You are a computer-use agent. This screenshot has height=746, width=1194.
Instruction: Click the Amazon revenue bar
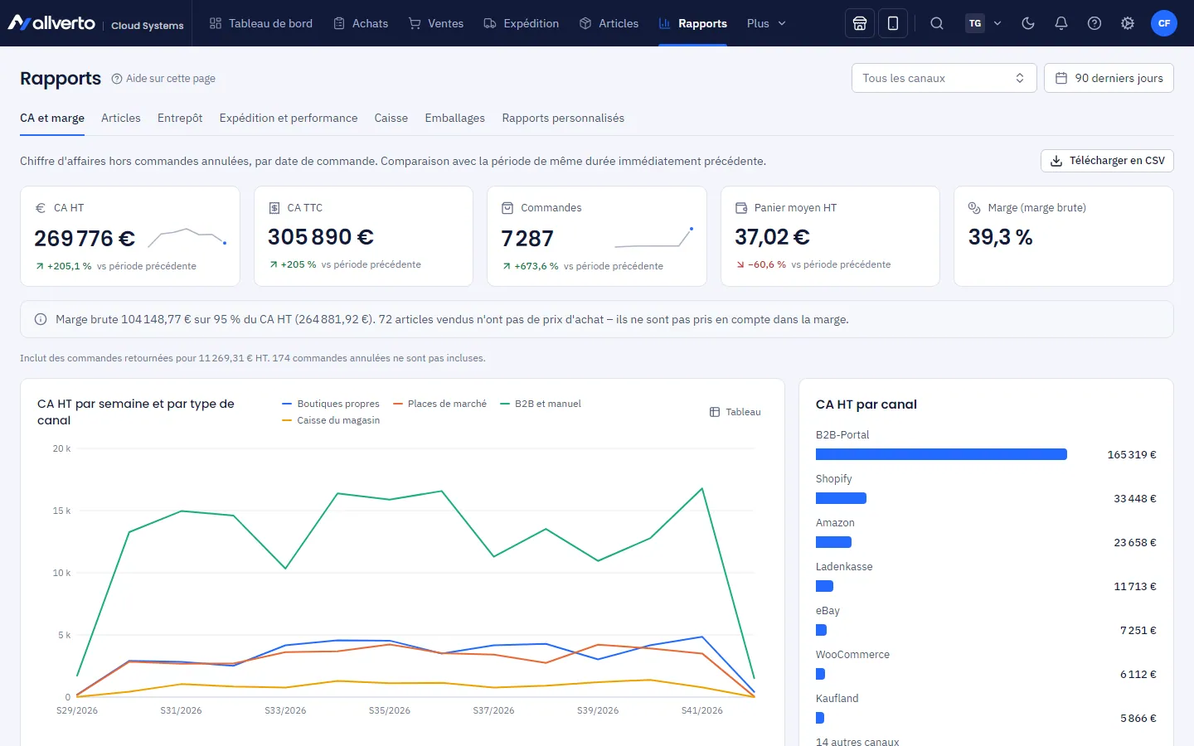pos(833,542)
